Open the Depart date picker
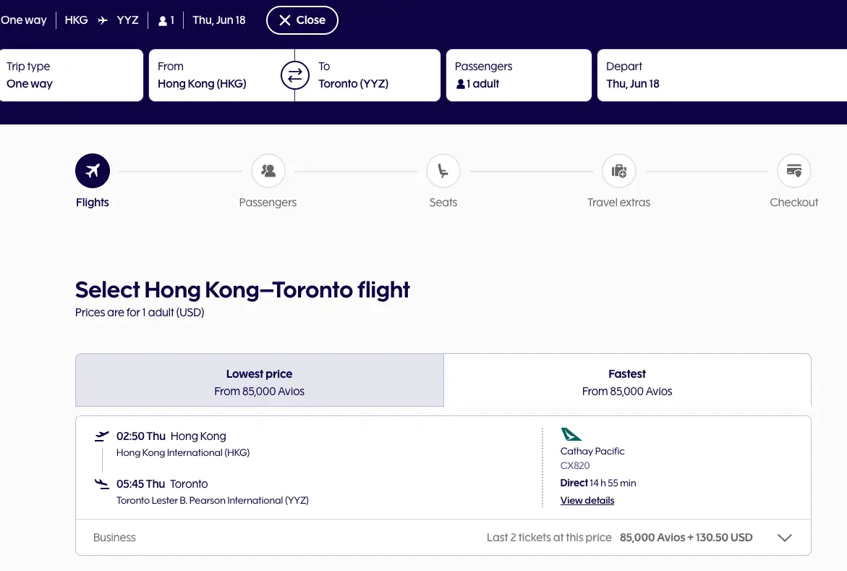The height and width of the screenshot is (571, 847). pos(722,75)
